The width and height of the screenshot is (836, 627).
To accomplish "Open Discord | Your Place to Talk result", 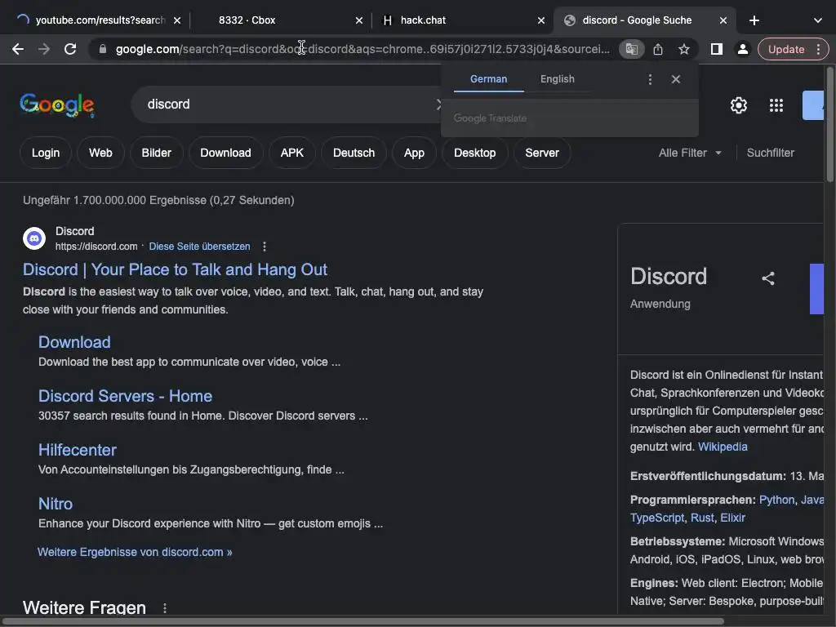I will pos(175,269).
